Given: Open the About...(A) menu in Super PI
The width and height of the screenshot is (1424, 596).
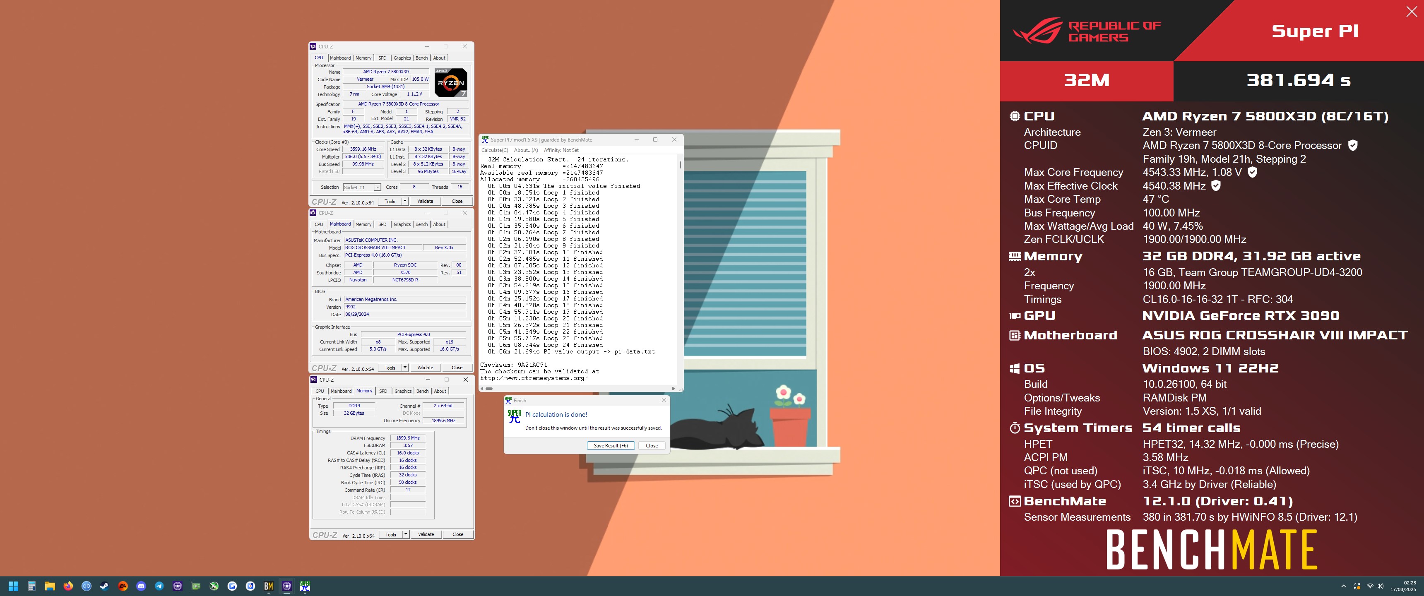Looking at the screenshot, I should coord(526,150).
